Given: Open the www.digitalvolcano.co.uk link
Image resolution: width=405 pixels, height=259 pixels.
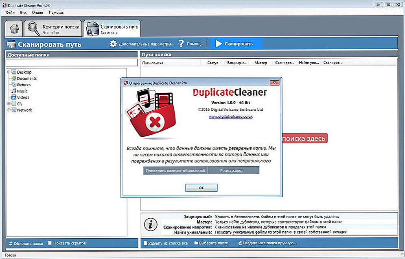Looking at the screenshot, I should [x=231, y=116].
